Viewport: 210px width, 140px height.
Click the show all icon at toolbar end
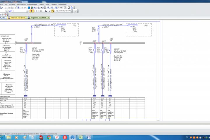[72, 8]
